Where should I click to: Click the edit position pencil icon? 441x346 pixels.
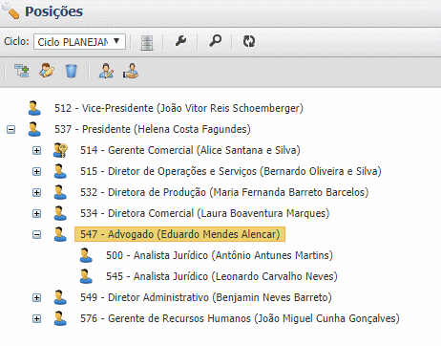click(47, 71)
